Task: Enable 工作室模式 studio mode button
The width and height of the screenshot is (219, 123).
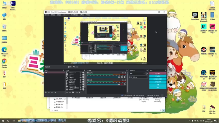Action: (158, 82)
